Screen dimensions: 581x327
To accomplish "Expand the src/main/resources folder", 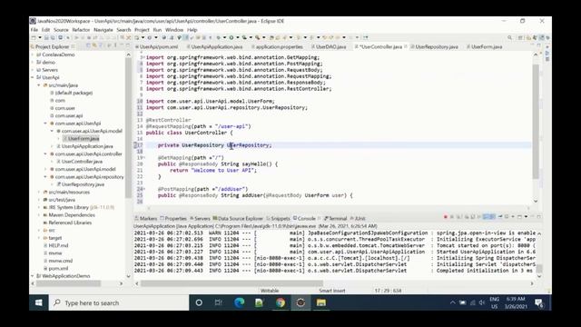I will click(39, 192).
